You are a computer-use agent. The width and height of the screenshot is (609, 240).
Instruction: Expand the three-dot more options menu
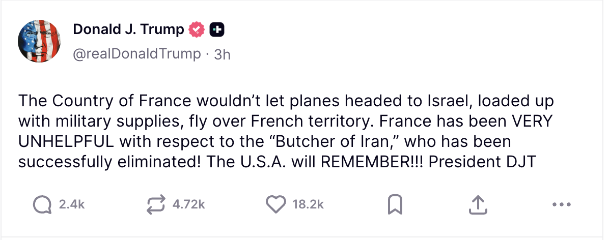coord(561,204)
